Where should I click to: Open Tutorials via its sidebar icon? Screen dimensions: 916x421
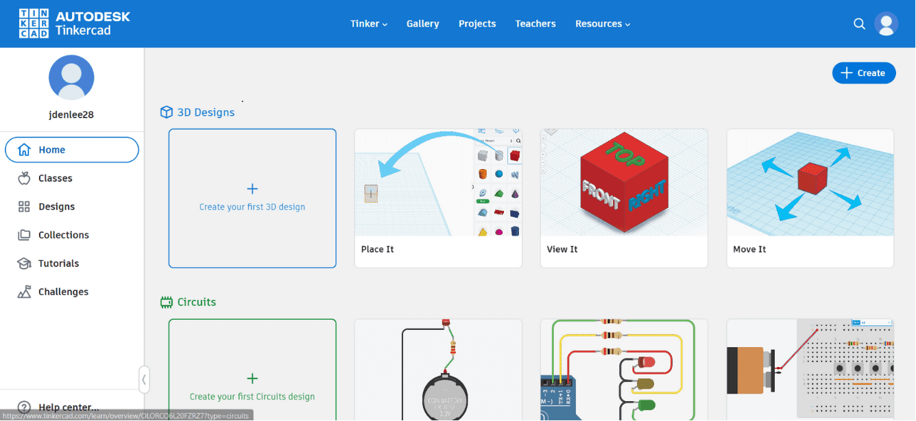(23, 263)
